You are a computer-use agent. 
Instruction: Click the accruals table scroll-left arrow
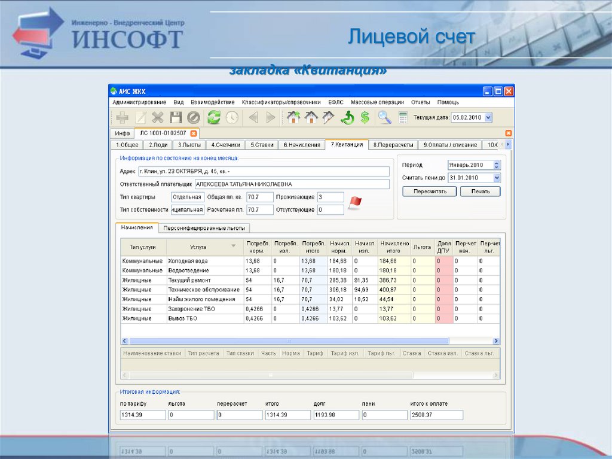pos(125,341)
